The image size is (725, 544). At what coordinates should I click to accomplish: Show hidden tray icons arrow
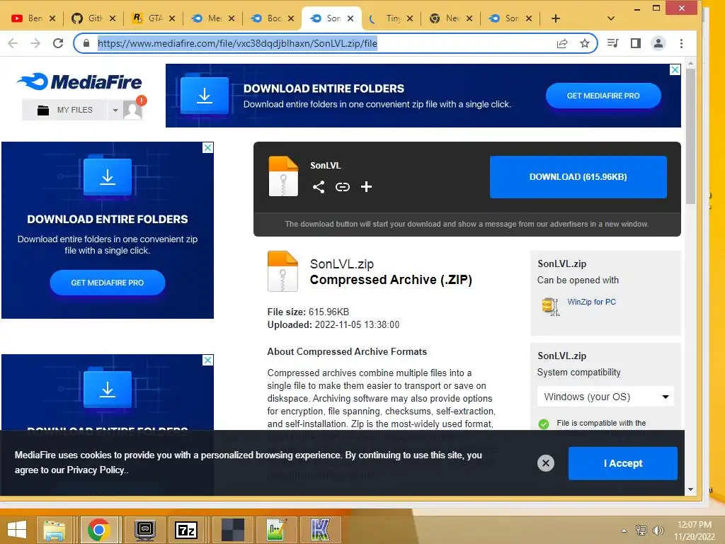[624, 531]
